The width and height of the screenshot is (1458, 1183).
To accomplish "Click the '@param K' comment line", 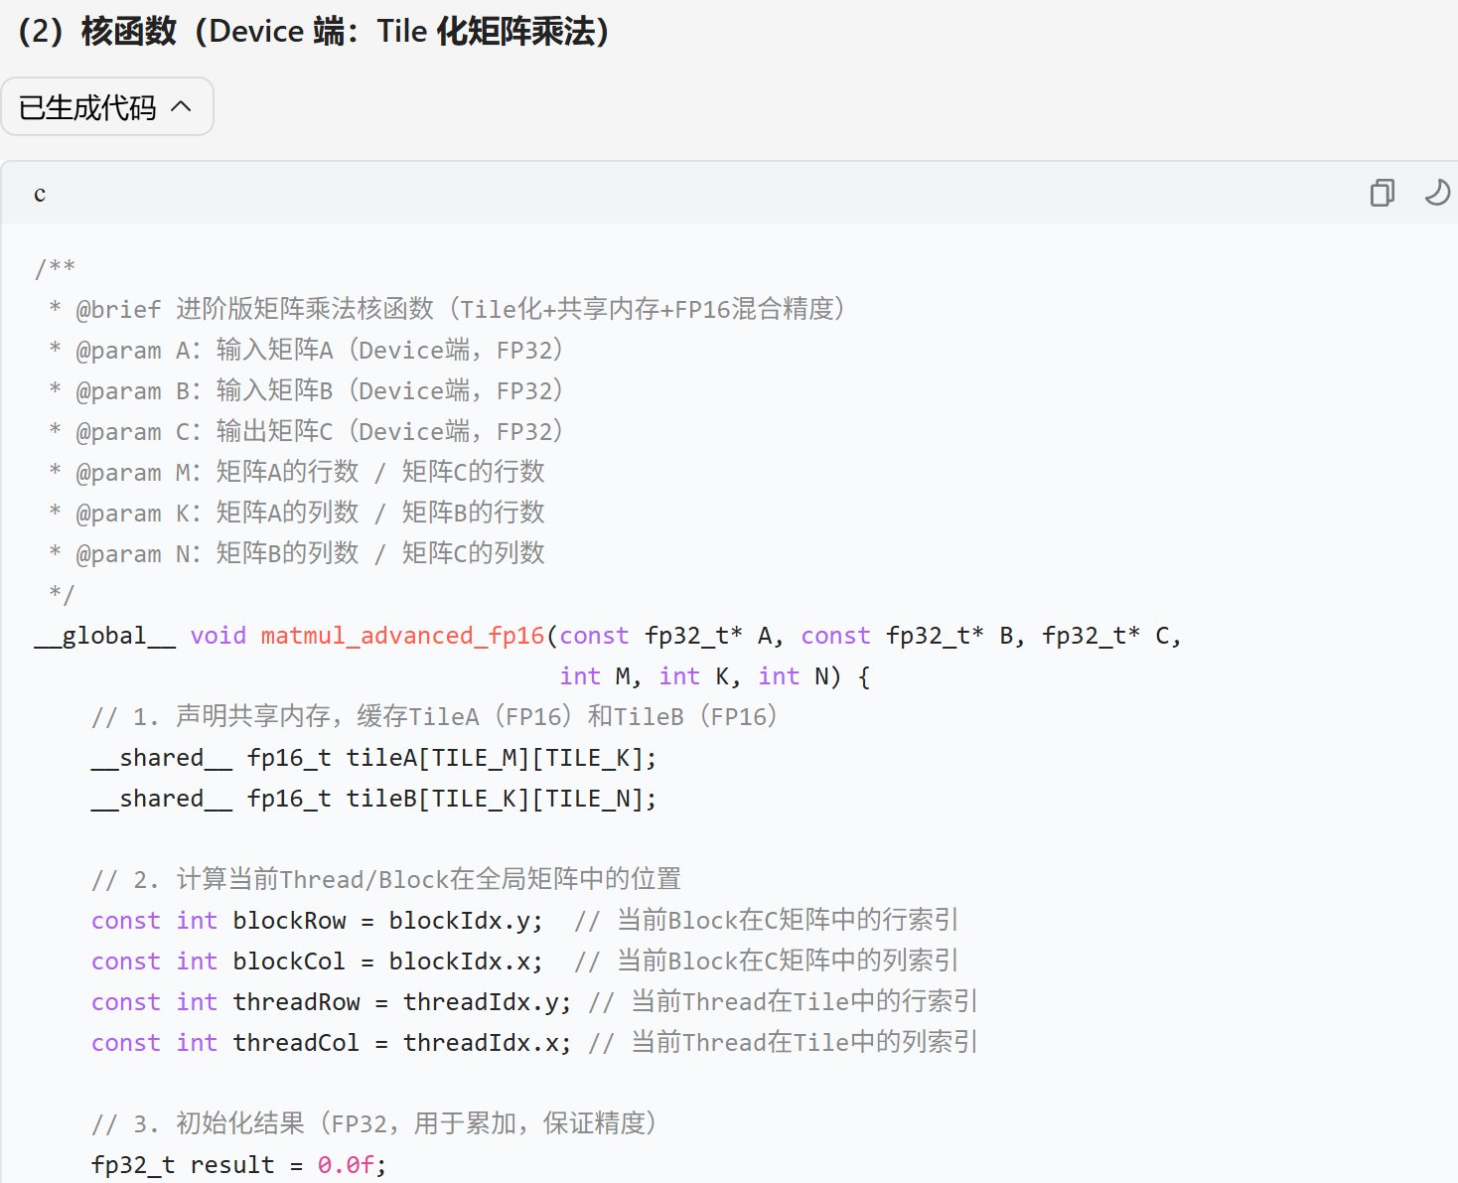I will pos(297,513).
